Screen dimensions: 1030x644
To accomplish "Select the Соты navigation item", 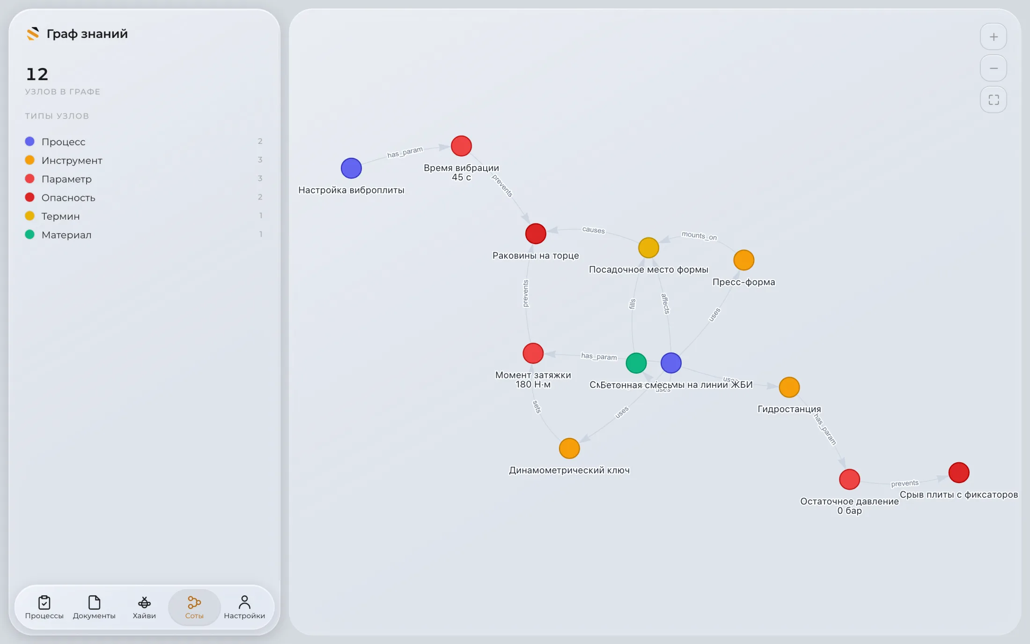I will pyautogui.click(x=194, y=607).
